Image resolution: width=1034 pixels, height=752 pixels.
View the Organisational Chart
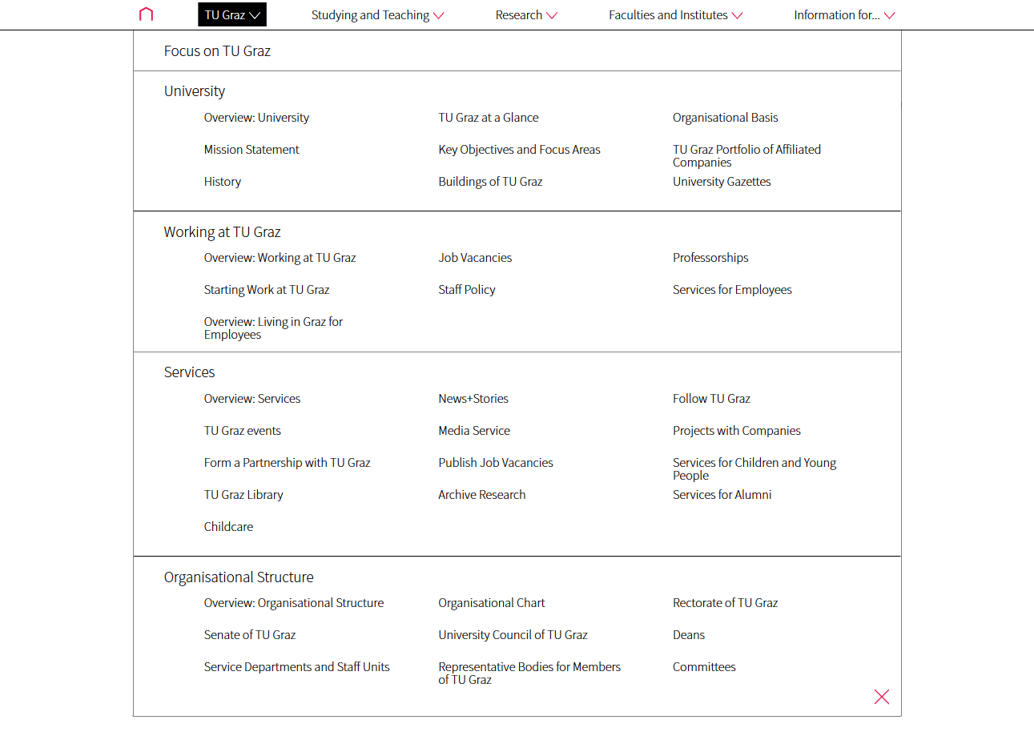point(491,603)
